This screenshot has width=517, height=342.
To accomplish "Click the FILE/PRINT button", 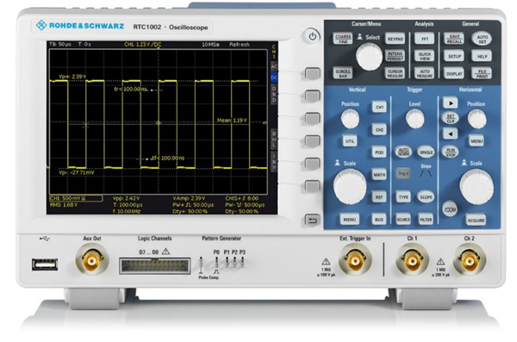I will [482, 73].
